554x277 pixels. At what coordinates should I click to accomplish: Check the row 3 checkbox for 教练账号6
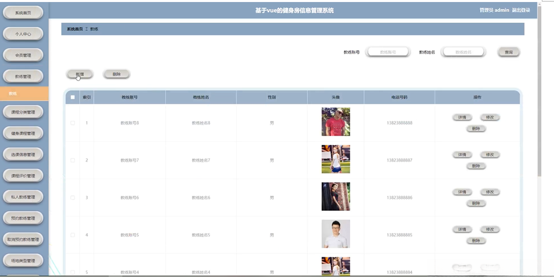(73, 197)
